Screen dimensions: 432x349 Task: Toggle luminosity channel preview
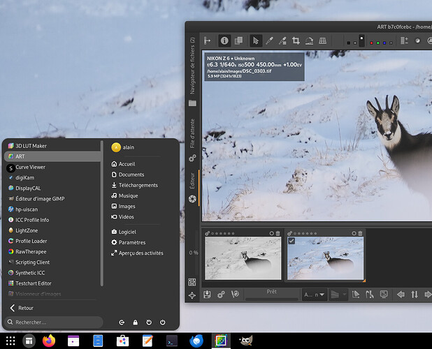click(391, 43)
